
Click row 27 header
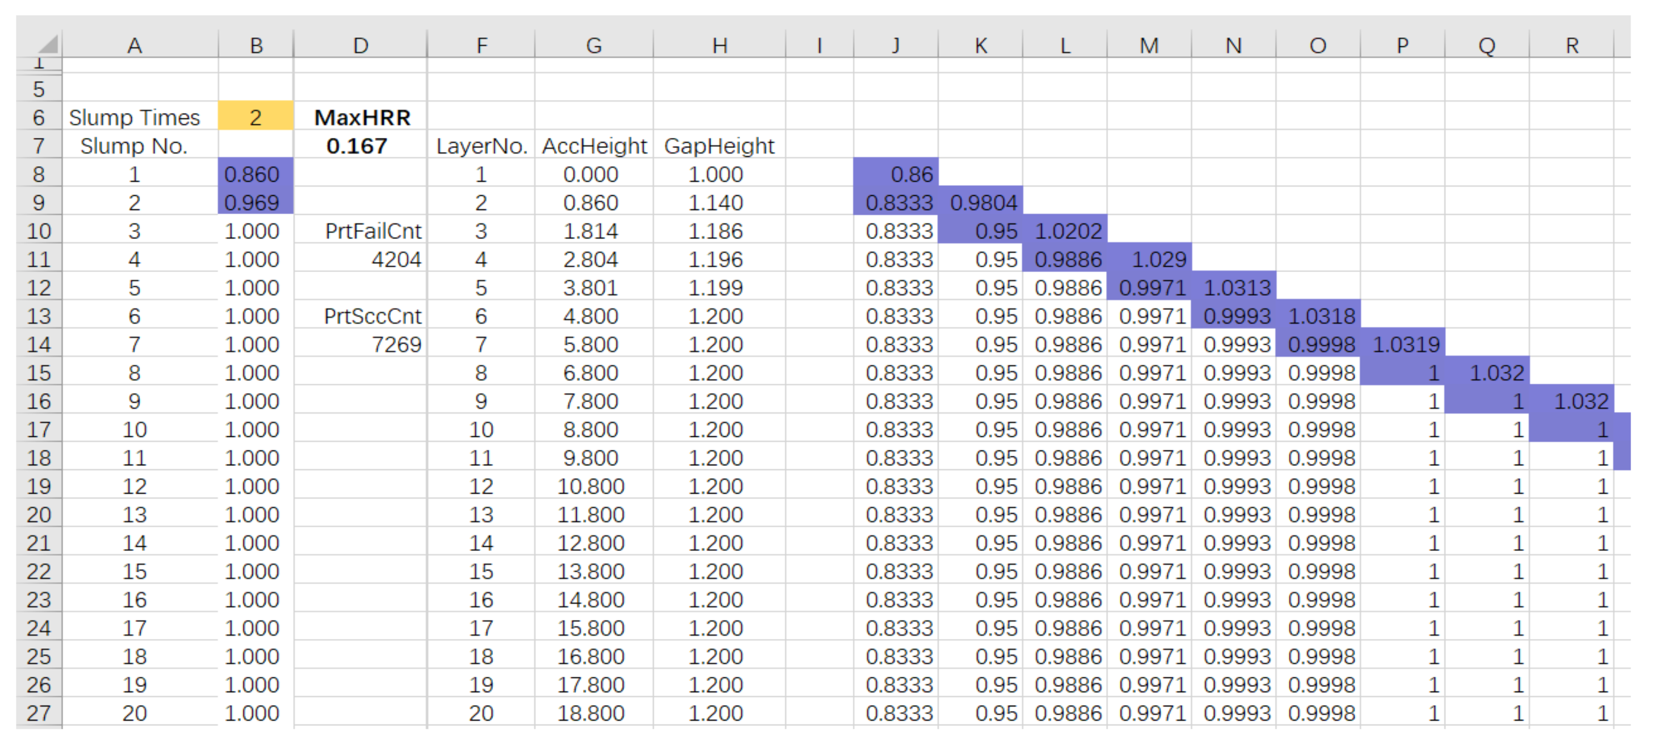(x=38, y=713)
